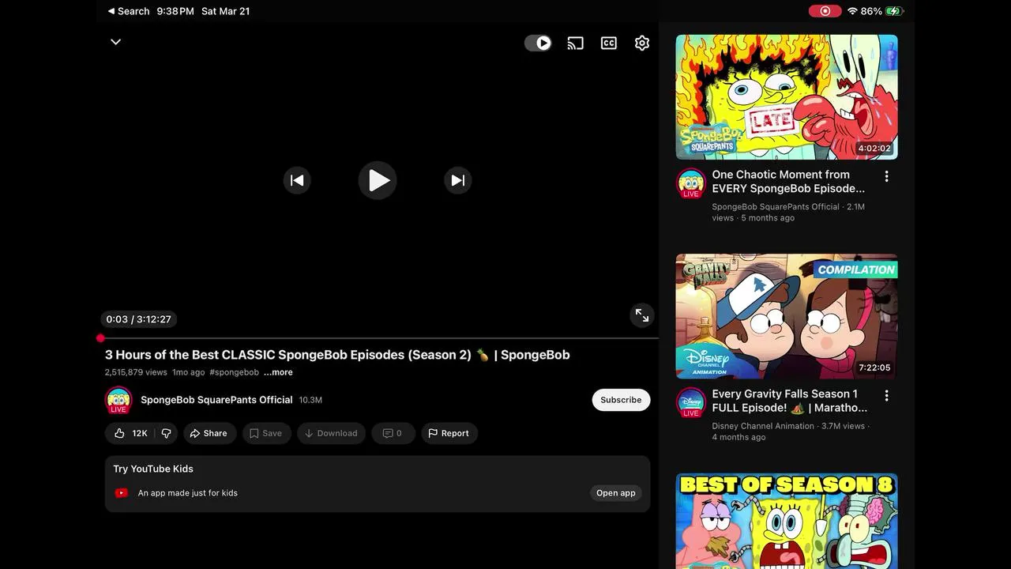The height and width of the screenshot is (569, 1011).
Task: Skip to previous video
Action: 297,180
